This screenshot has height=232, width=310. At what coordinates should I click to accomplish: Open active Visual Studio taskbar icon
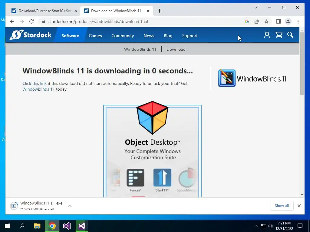(82, 226)
